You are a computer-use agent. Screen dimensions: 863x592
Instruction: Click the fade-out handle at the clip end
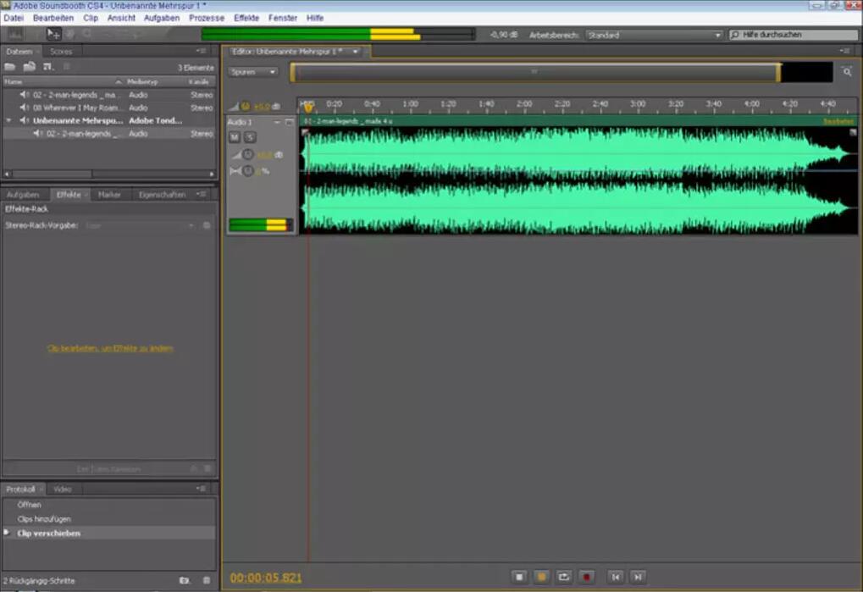pyautogui.click(x=853, y=132)
